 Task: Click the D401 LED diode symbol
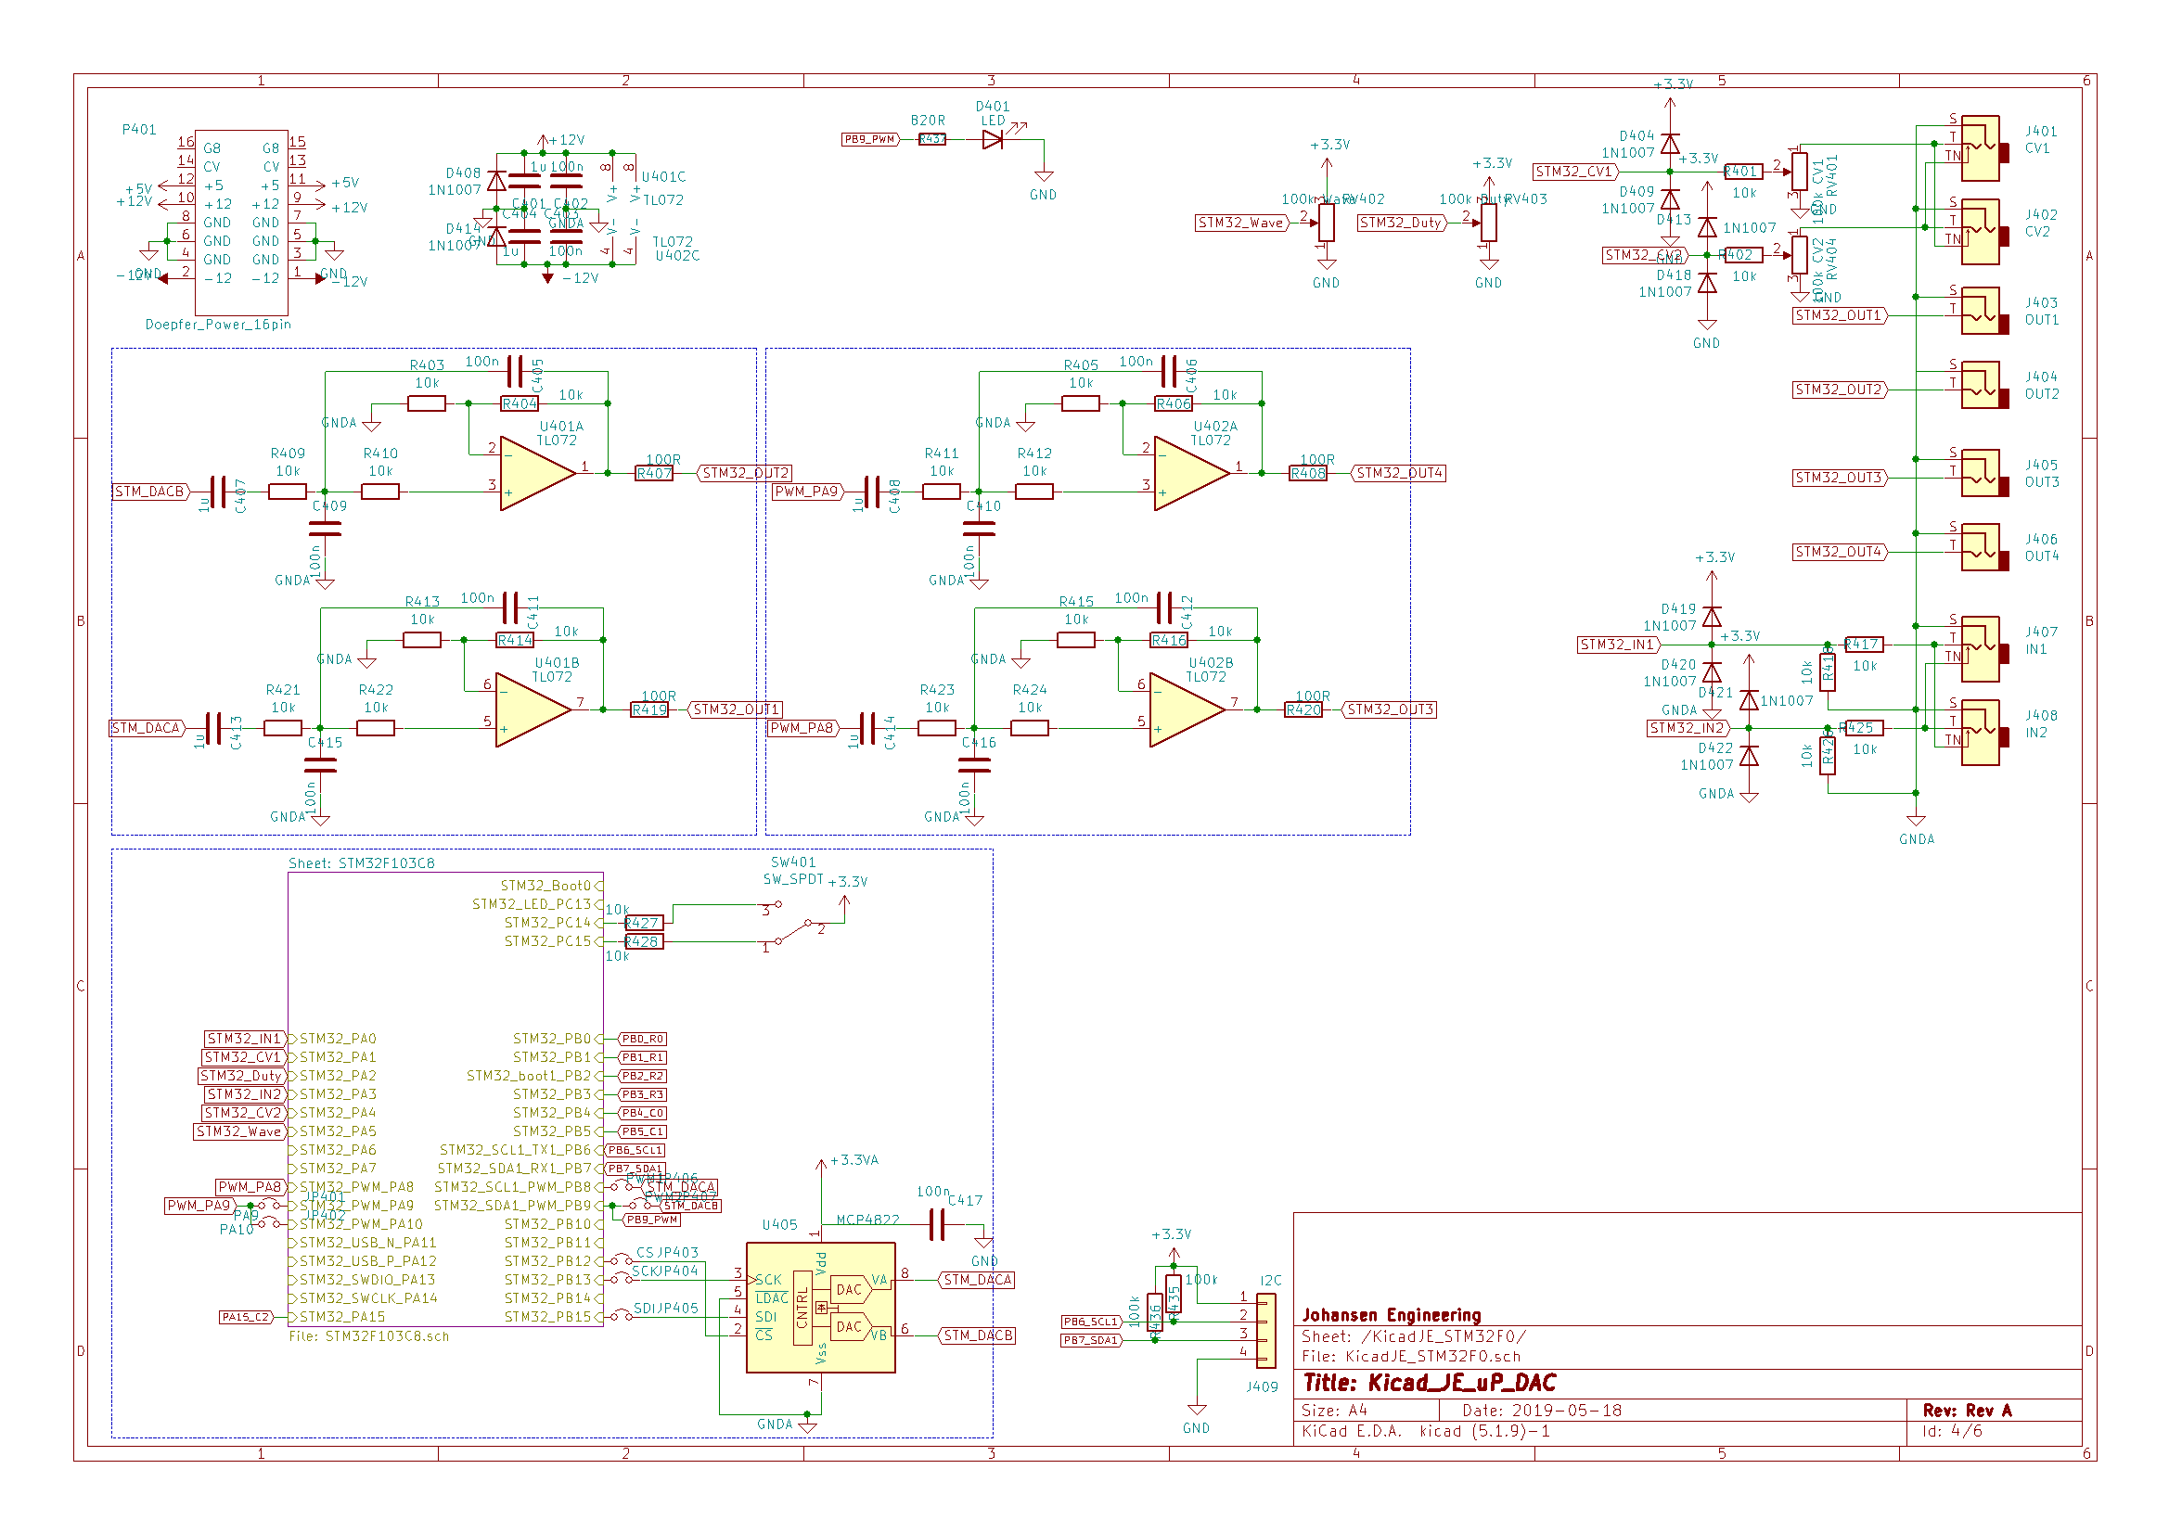point(992,140)
